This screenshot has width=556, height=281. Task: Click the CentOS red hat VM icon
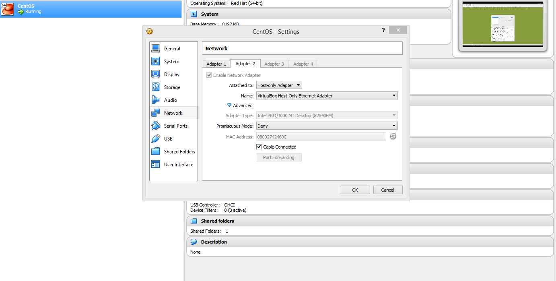click(x=7, y=9)
